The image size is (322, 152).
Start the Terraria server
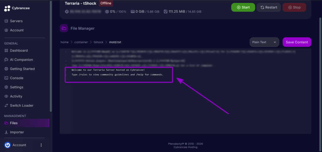coord(243,8)
